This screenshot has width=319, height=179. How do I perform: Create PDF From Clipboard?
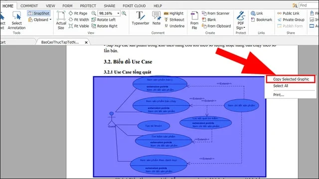coord(216,26)
